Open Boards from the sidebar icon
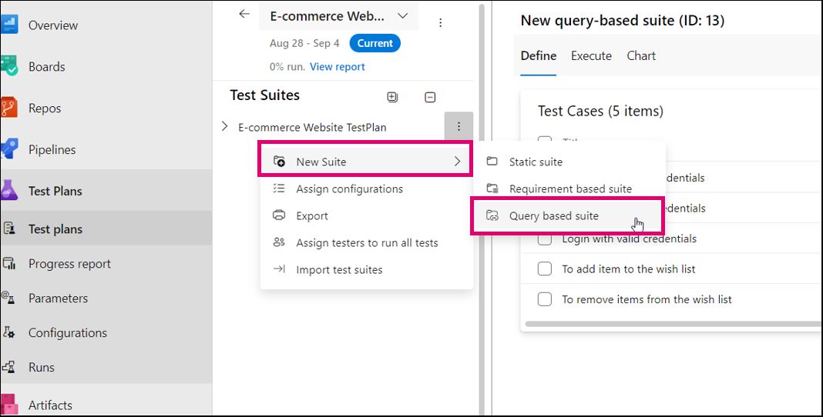Screen dimensions: 823x417 point(9,67)
